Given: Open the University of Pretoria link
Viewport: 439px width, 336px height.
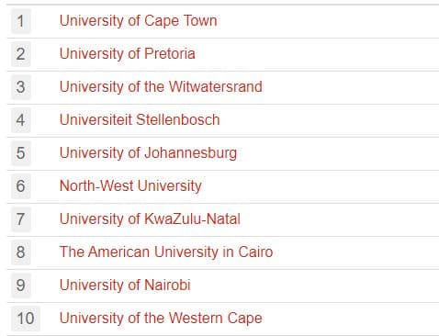Looking at the screenshot, I should [x=127, y=54].
